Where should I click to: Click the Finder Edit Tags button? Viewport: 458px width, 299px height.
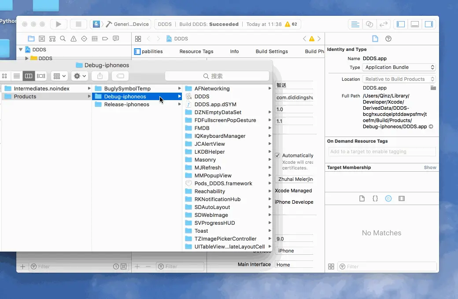click(x=120, y=76)
